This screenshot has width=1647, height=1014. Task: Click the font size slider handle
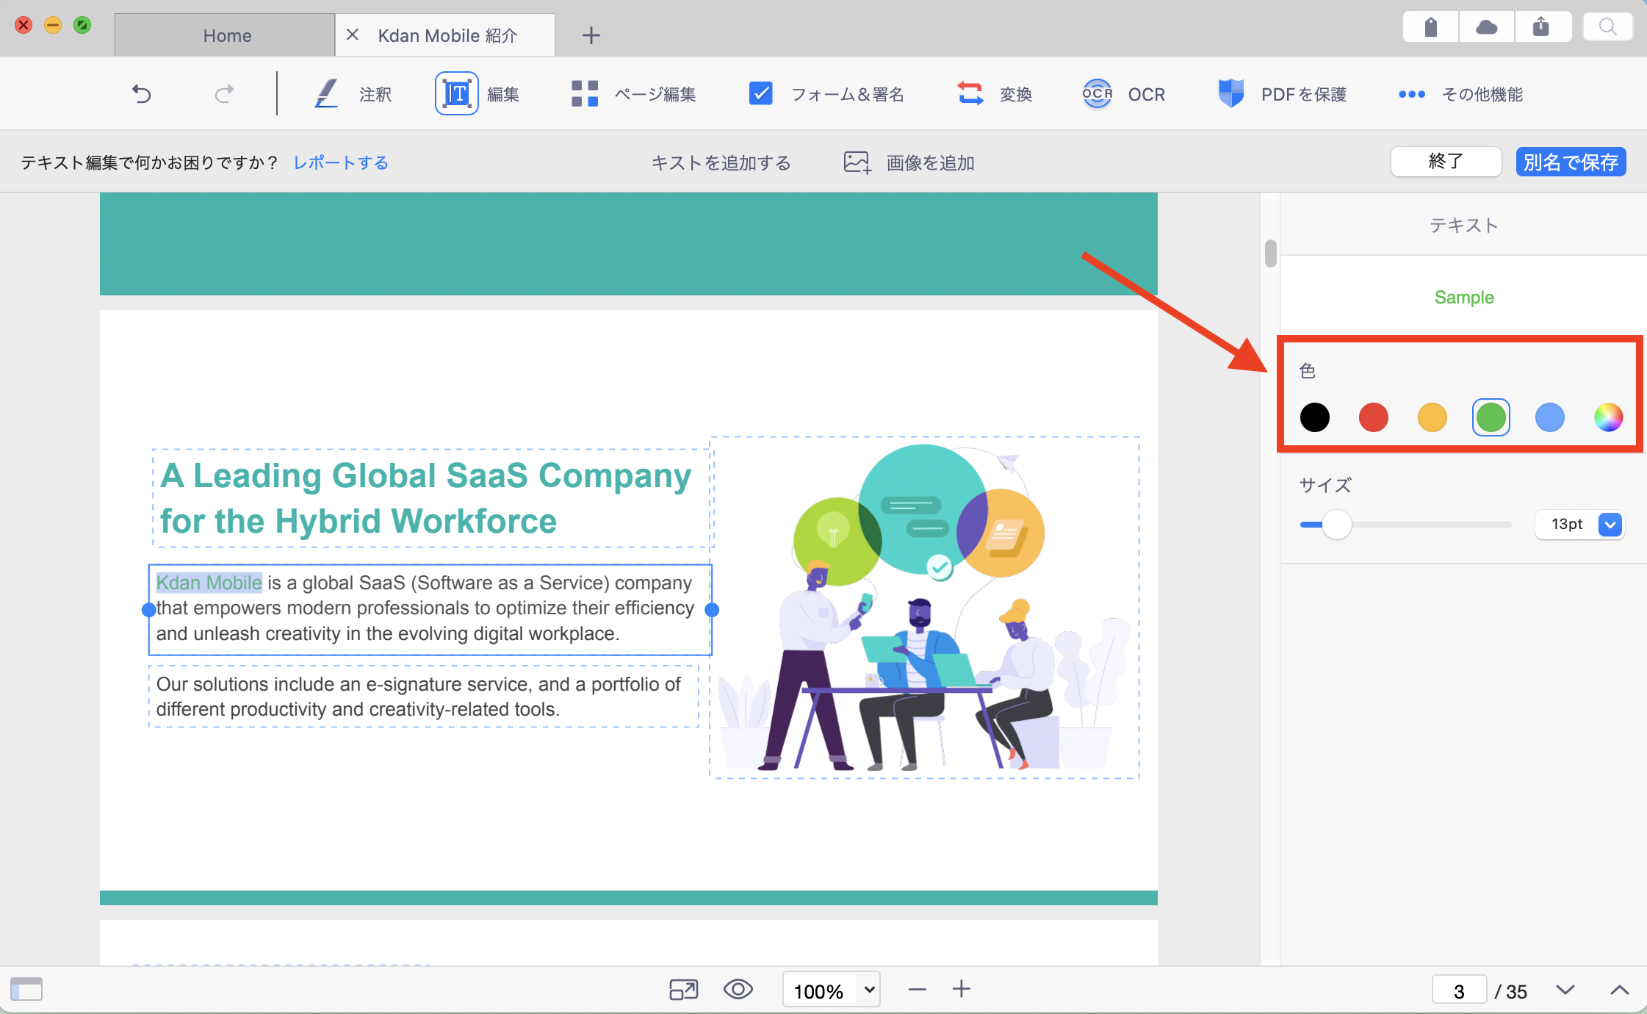pyautogui.click(x=1337, y=525)
